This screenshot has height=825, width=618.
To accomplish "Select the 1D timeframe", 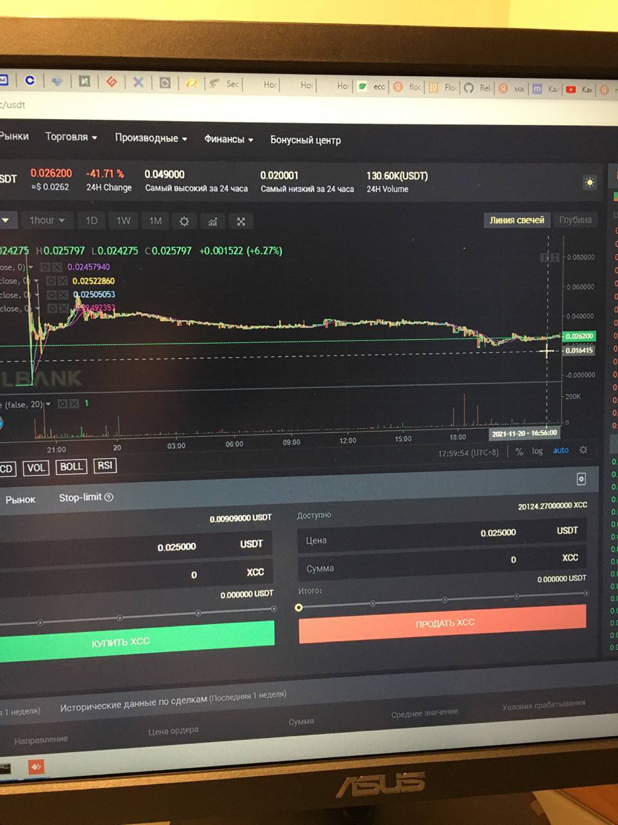I will point(91,220).
